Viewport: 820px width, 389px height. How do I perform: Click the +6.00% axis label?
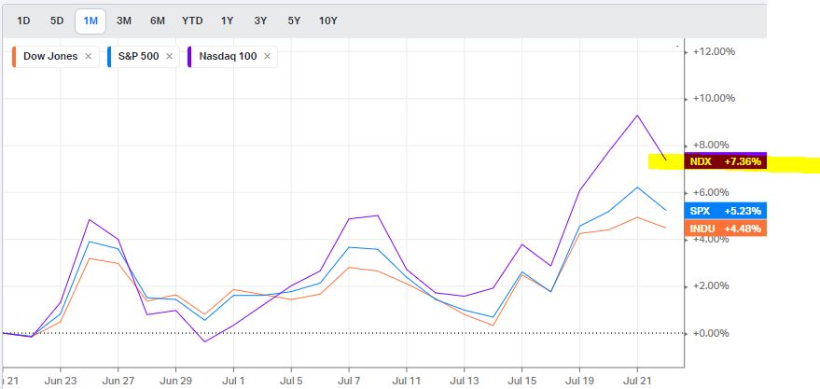(711, 192)
